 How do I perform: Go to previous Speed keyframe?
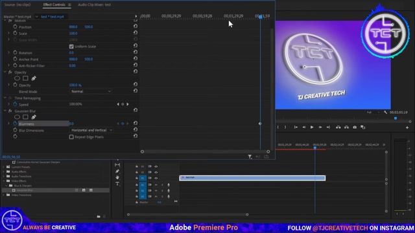118,104
